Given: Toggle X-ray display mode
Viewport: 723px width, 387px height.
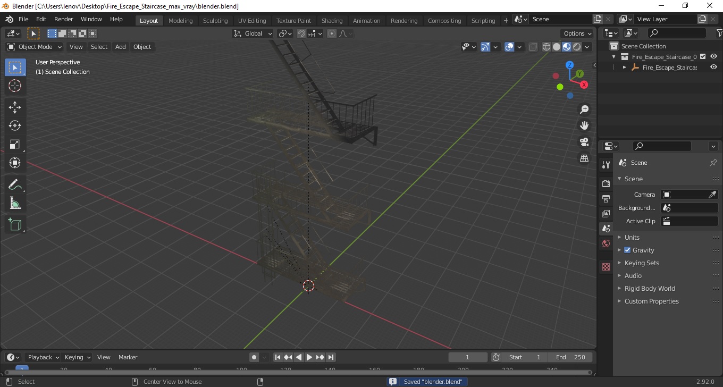Looking at the screenshot, I should 533,47.
